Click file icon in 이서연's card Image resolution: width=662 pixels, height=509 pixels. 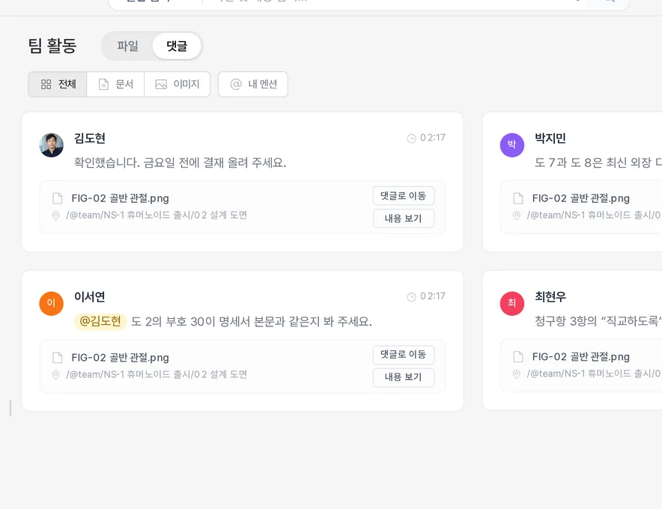tap(58, 358)
